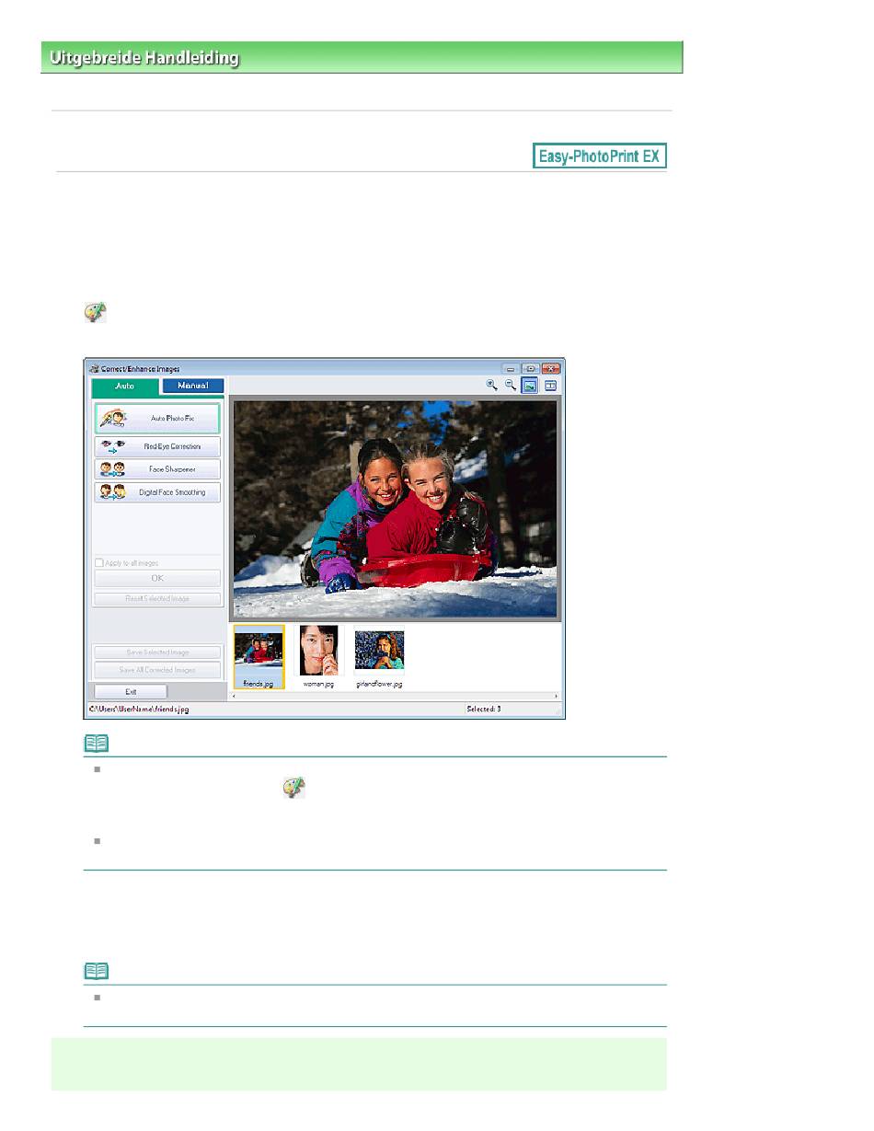The height and width of the screenshot is (1131, 874).
Task: Click the Zoom Out magnifier icon
Action: pyautogui.click(x=511, y=387)
